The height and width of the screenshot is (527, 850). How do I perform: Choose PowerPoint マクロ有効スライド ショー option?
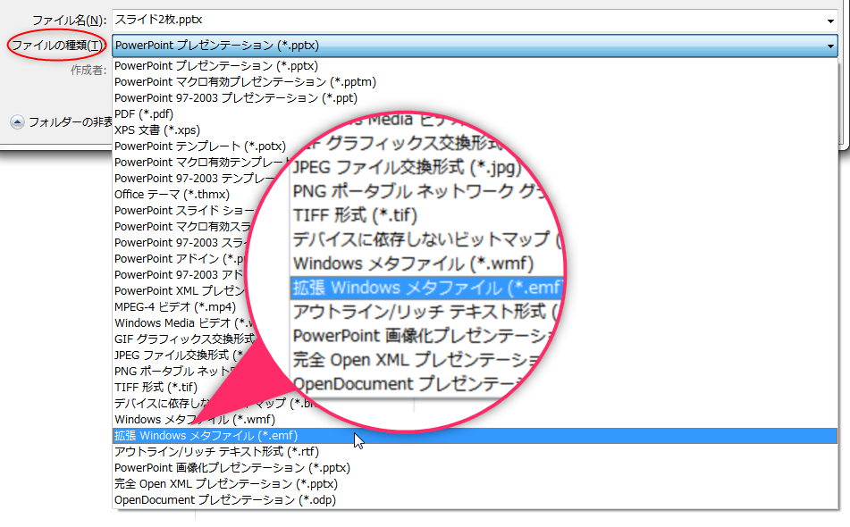tap(182, 226)
